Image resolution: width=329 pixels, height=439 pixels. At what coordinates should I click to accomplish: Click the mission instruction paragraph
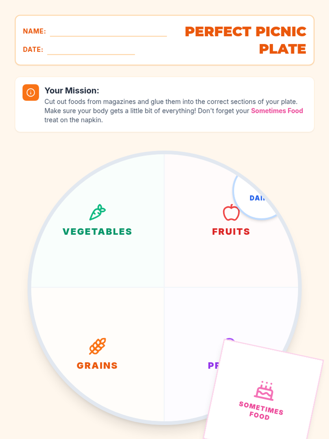click(x=174, y=111)
